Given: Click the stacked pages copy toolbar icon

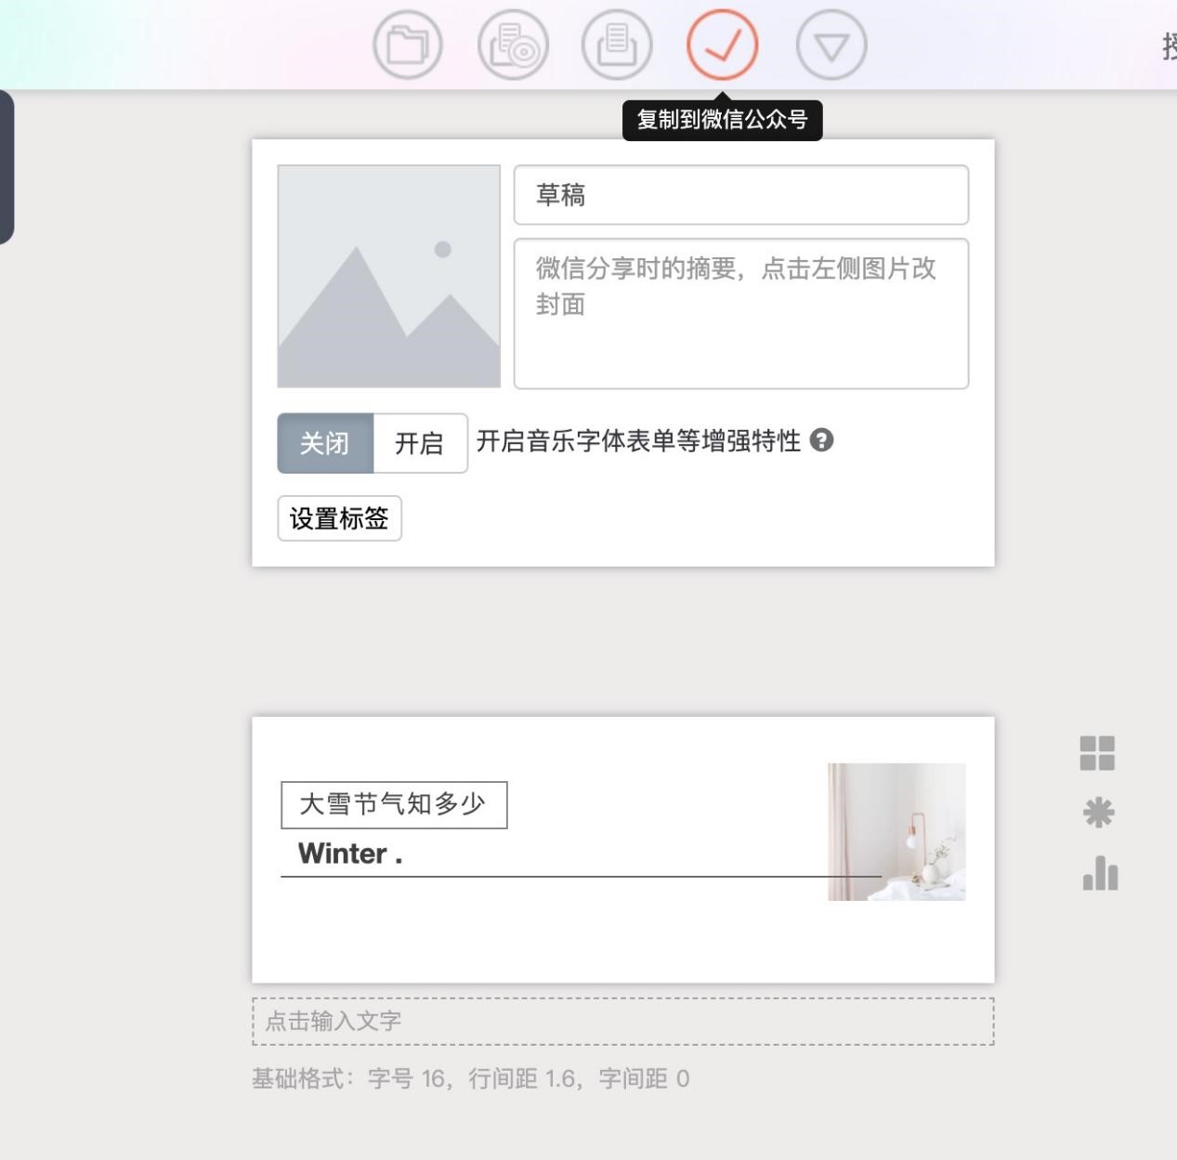Looking at the screenshot, I should coord(617,45).
